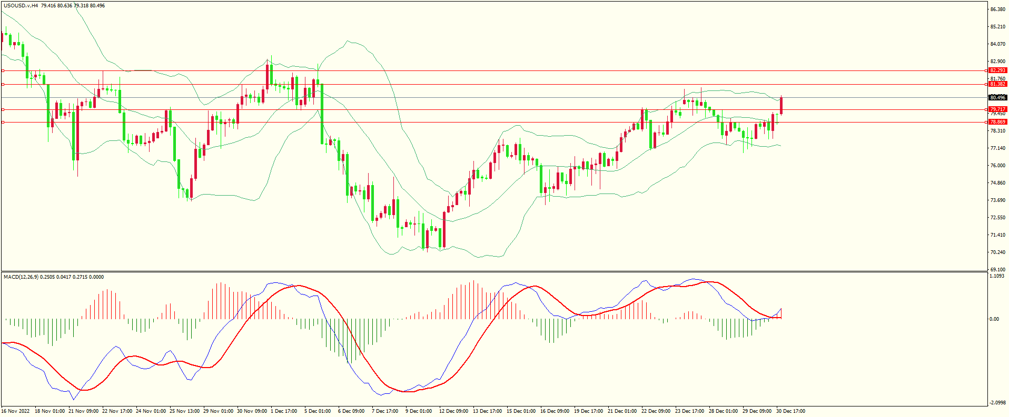Click the black current price label 80.496
Screen dimensions: 1009x417
(x=997, y=97)
